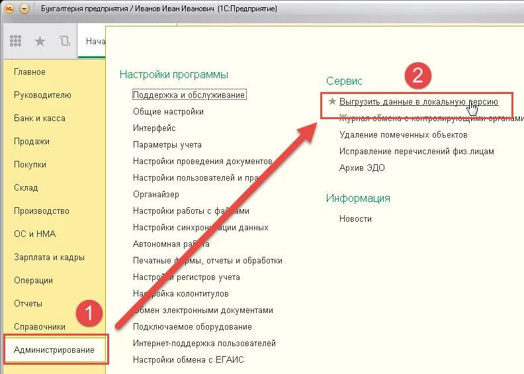Open Настройки обмена с ЕГАИС

(188, 359)
